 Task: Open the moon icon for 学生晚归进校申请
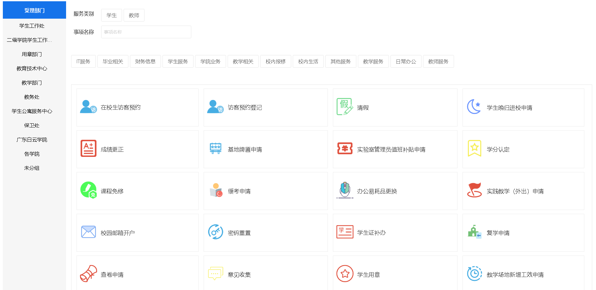tap(474, 107)
